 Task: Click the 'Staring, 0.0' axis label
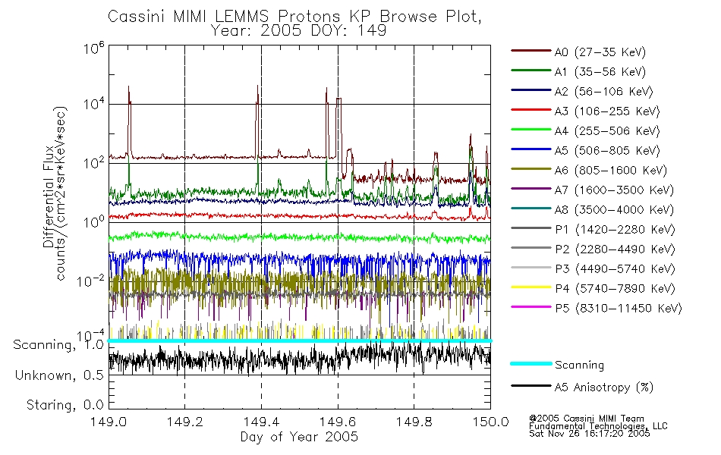[x=65, y=405]
